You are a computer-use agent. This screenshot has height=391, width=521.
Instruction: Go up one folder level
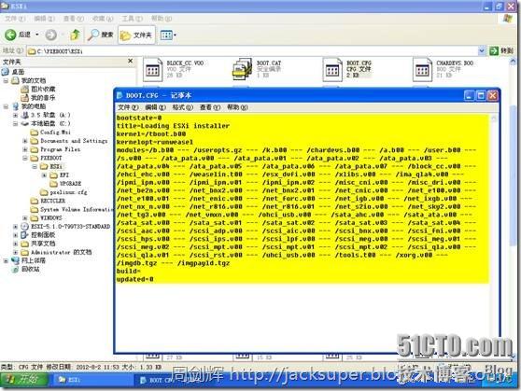75,35
